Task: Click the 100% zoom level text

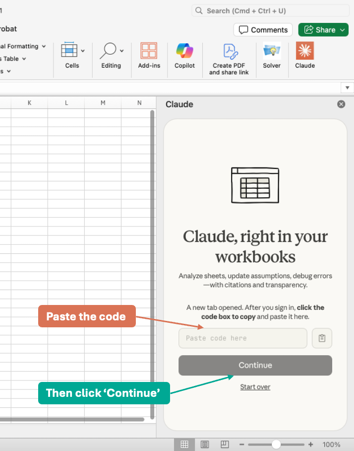Action: point(331,445)
